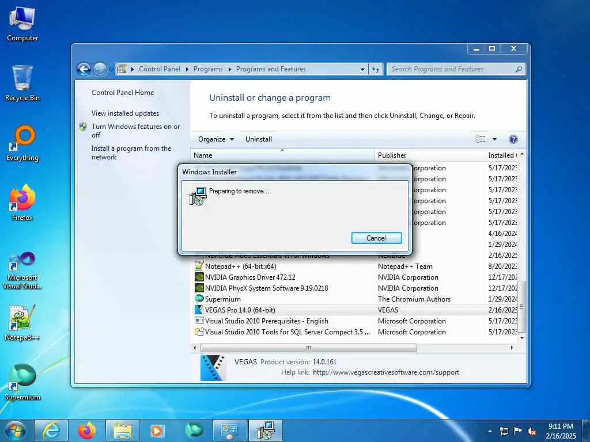This screenshot has height=442, width=590.
Task: Click the Back navigation arrow
Action: (84, 69)
